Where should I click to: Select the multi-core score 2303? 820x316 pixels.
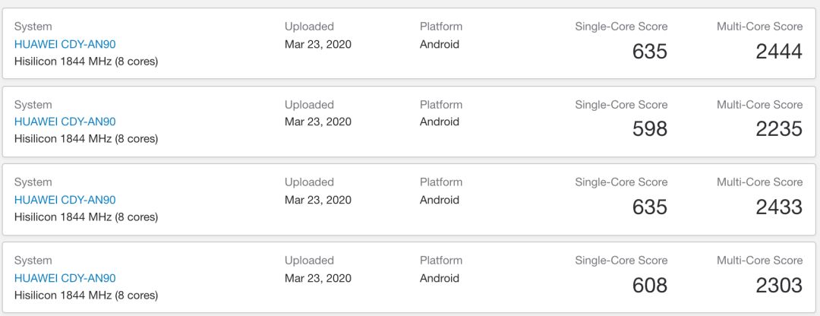click(779, 286)
